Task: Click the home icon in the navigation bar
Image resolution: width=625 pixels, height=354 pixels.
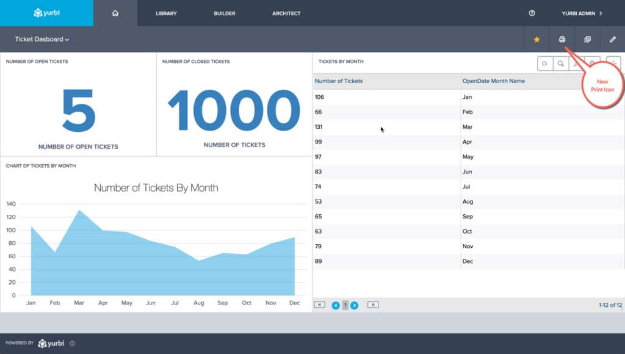Action: pos(116,13)
